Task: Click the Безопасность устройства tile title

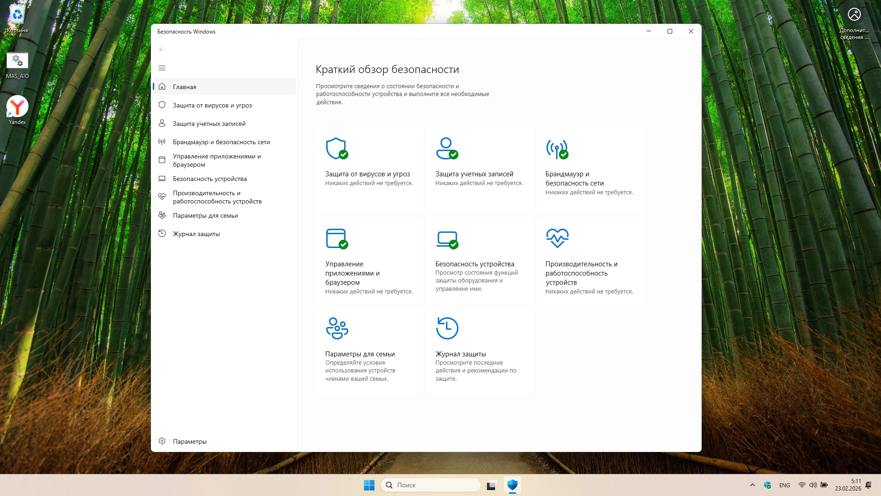Action: click(x=474, y=264)
